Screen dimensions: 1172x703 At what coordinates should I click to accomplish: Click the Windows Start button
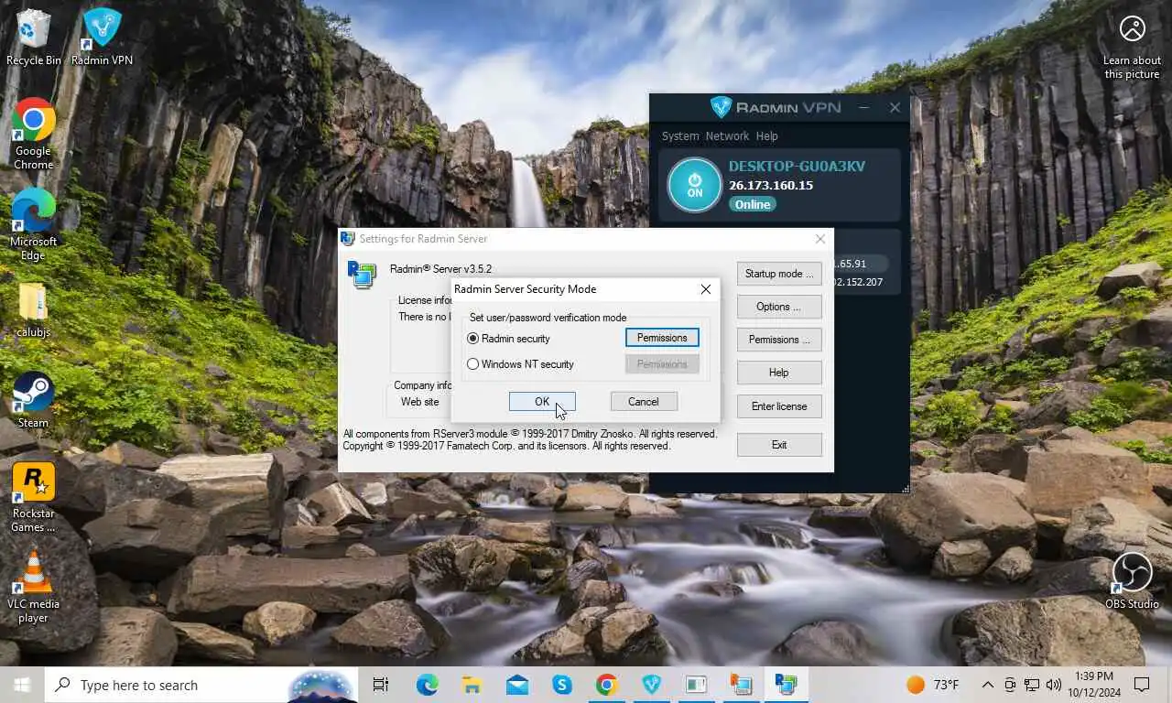[22, 685]
